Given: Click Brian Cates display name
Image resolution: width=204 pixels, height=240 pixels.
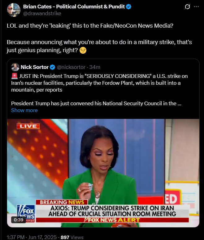Looking at the screenshot, I should tap(74, 7).
